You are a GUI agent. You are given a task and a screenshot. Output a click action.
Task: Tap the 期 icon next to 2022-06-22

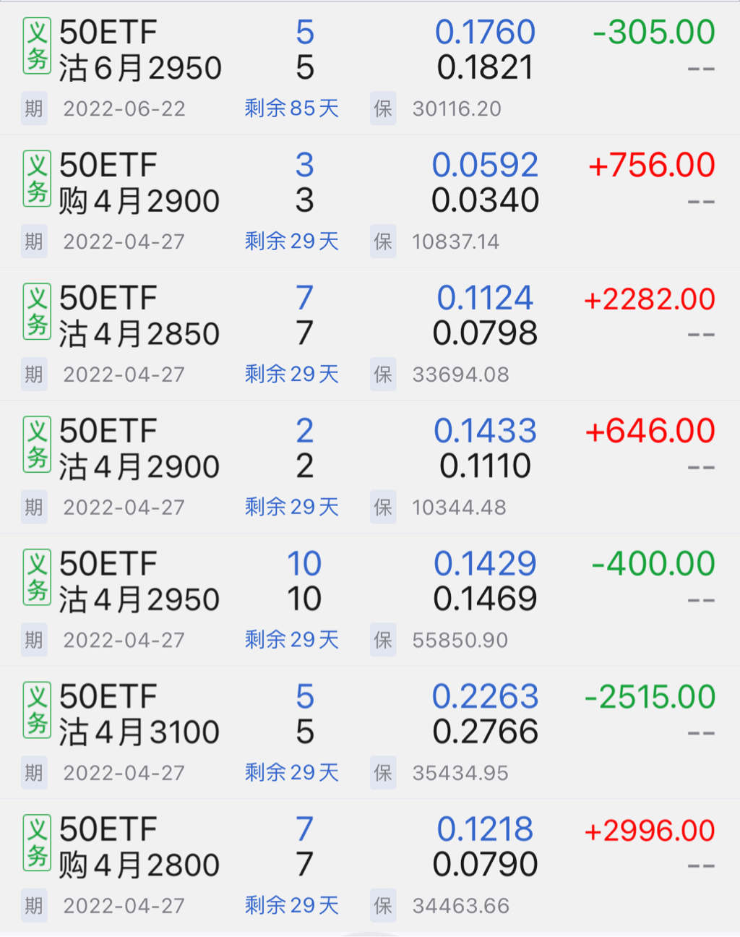tap(34, 108)
